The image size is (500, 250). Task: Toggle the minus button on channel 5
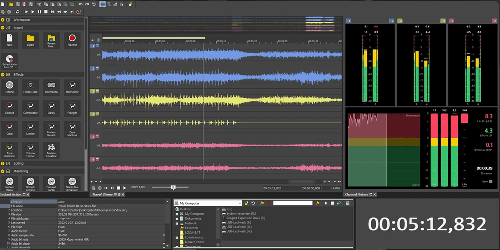[x=97, y=137]
